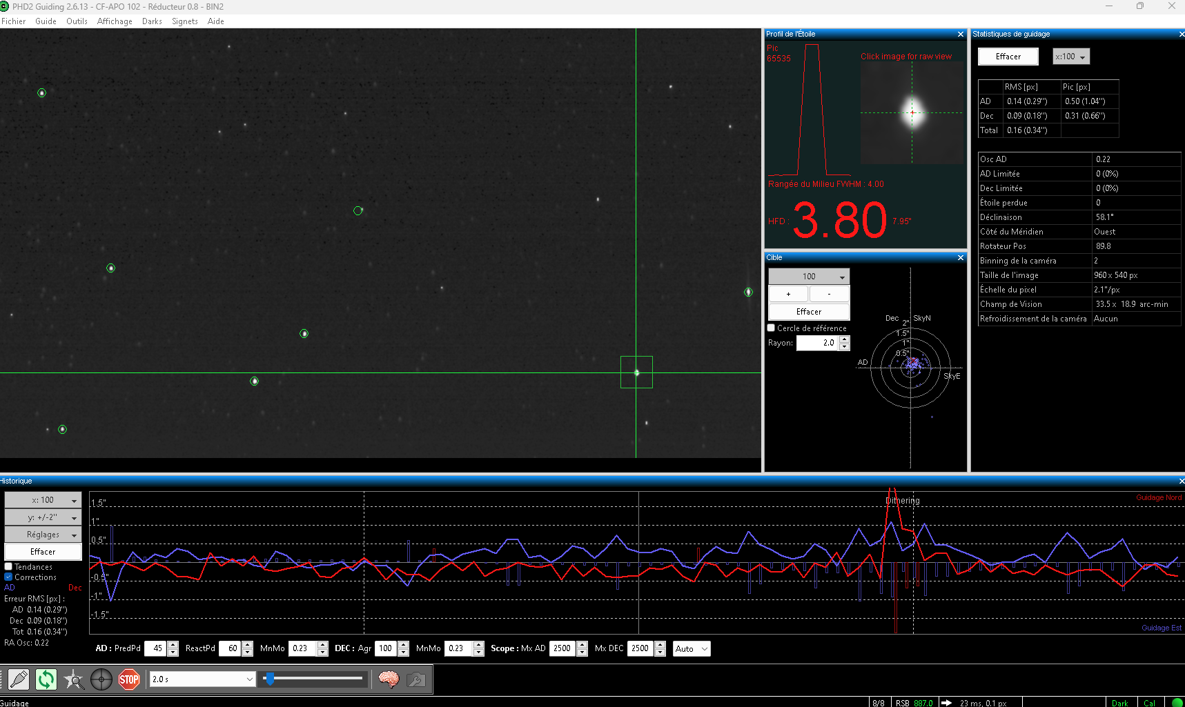
Task: Open camera settings wrench icon
Action: (x=415, y=679)
